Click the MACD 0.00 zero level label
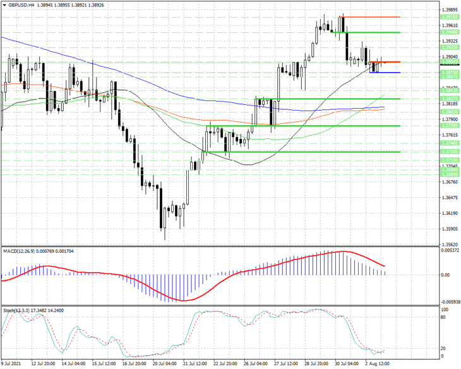 [446, 275]
